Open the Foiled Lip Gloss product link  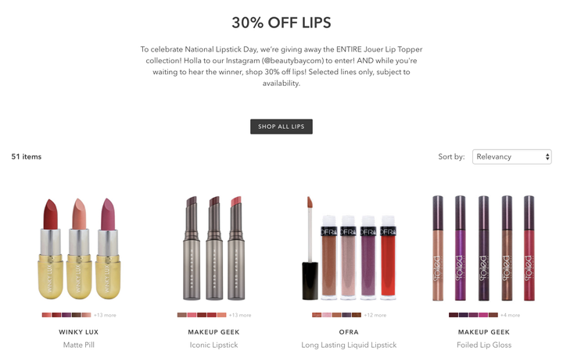click(484, 345)
